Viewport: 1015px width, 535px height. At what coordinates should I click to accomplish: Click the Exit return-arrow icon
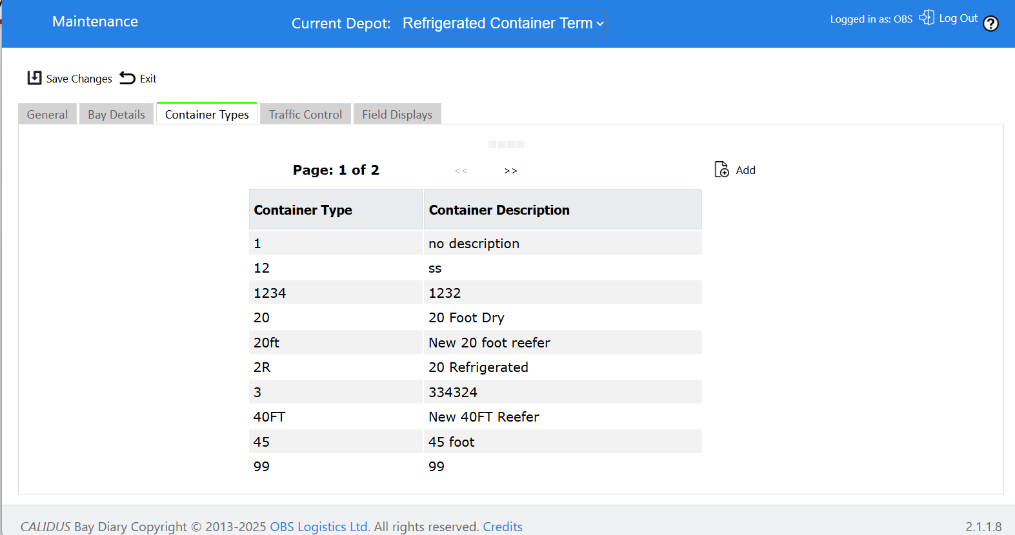(x=128, y=78)
